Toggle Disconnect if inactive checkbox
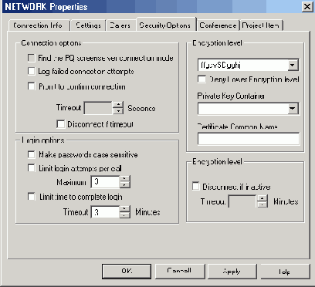 (196, 187)
